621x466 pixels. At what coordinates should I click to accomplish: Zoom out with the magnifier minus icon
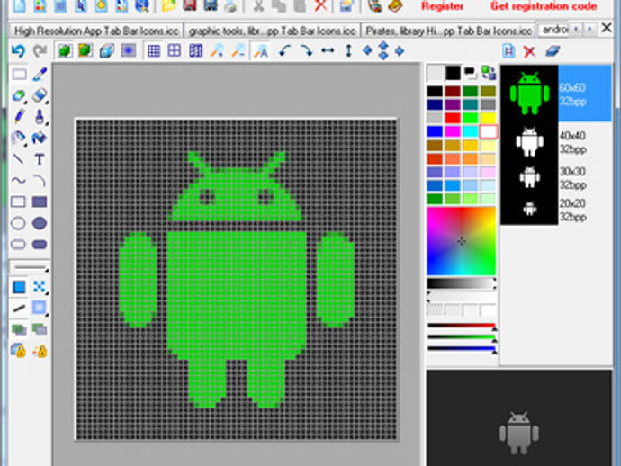pyautogui.click(x=238, y=50)
